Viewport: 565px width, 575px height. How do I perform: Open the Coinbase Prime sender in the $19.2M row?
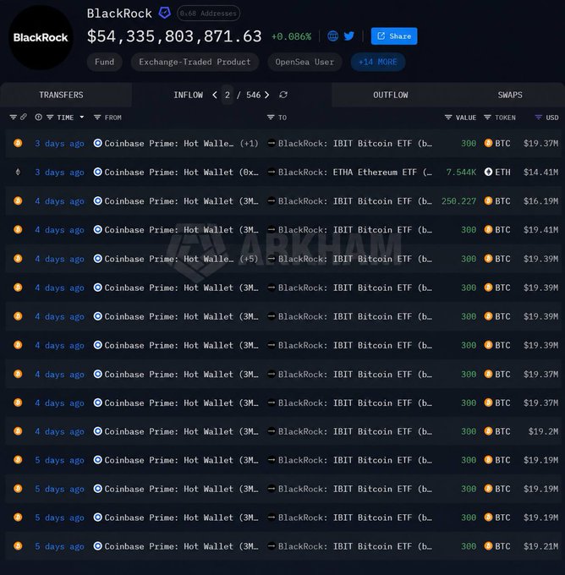point(181,431)
